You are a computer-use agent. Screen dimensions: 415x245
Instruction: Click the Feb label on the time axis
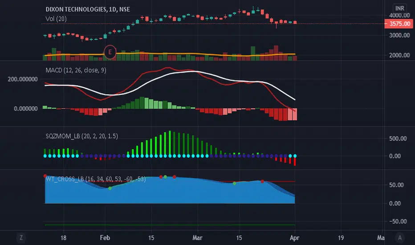click(105, 237)
